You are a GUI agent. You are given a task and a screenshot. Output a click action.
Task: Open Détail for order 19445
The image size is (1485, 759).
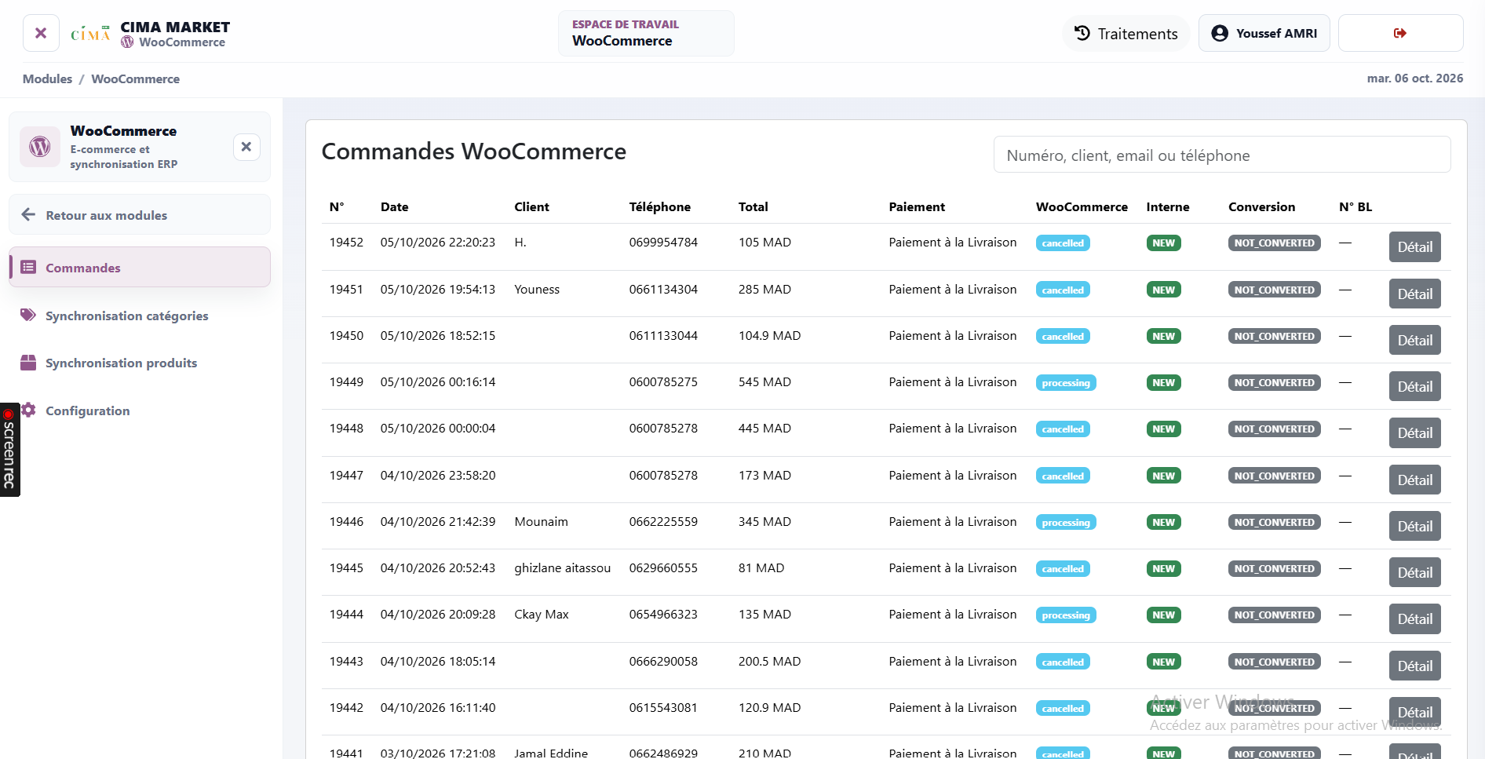(1414, 572)
